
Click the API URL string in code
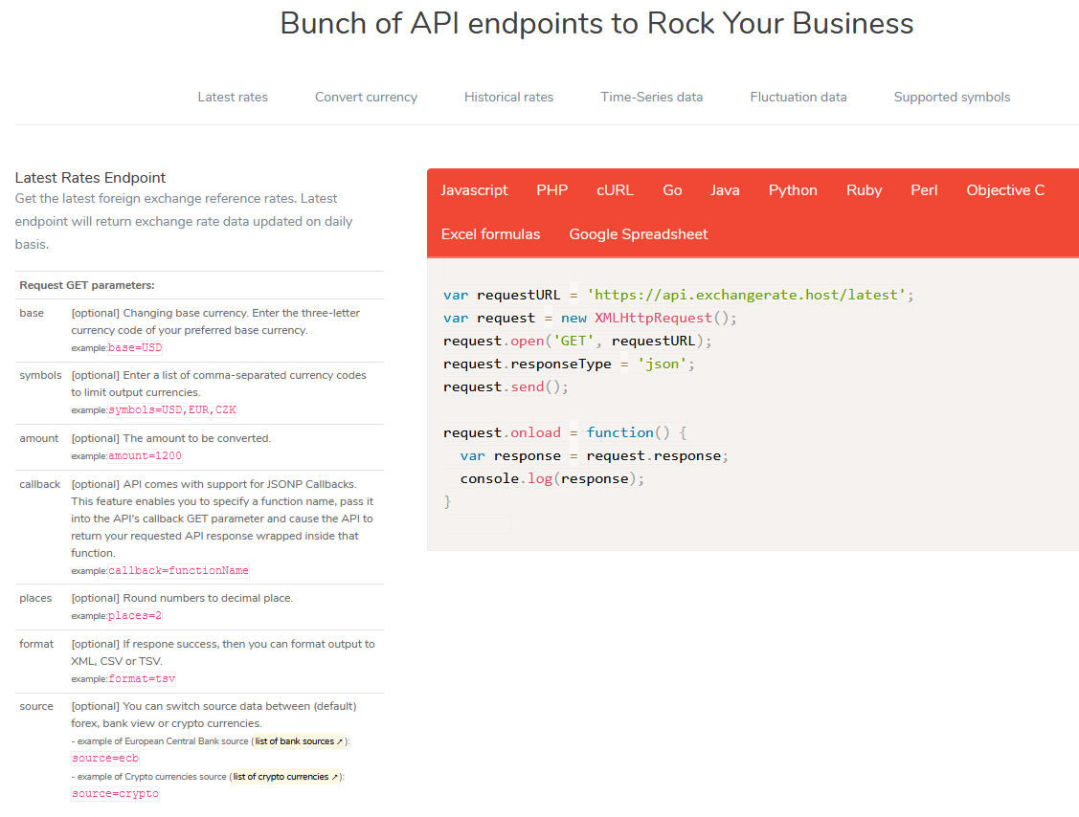point(746,295)
